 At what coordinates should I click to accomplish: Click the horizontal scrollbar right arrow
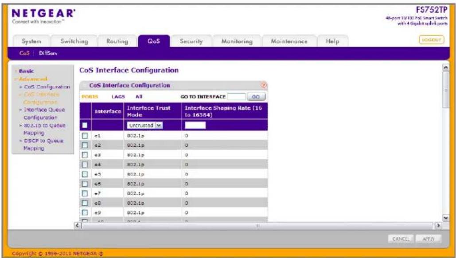[438, 225]
